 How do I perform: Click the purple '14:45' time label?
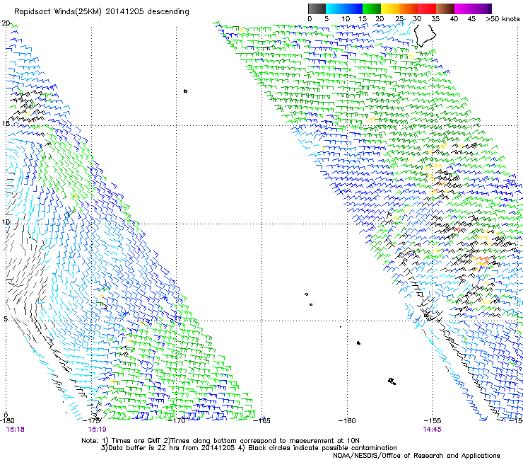click(432, 430)
